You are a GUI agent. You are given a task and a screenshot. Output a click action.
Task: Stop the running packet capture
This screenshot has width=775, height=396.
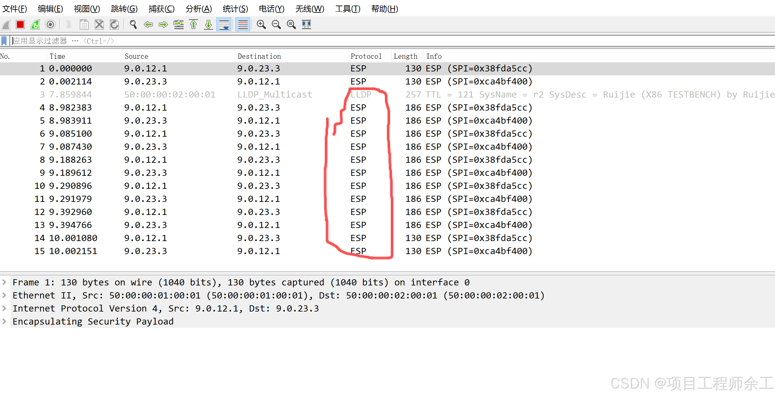[20, 24]
